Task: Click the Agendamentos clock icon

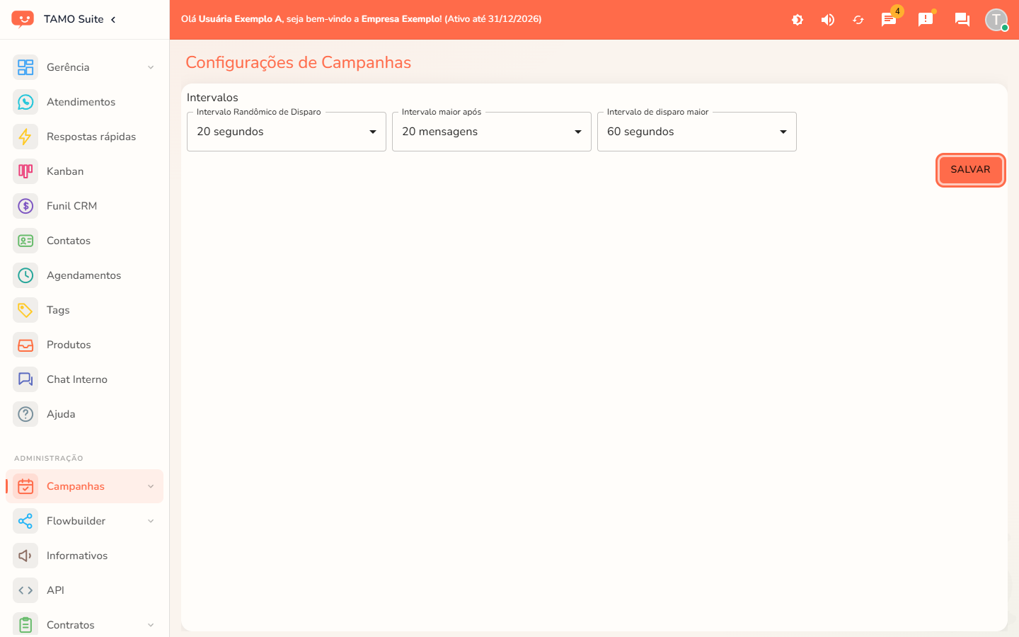Action: [x=25, y=275]
